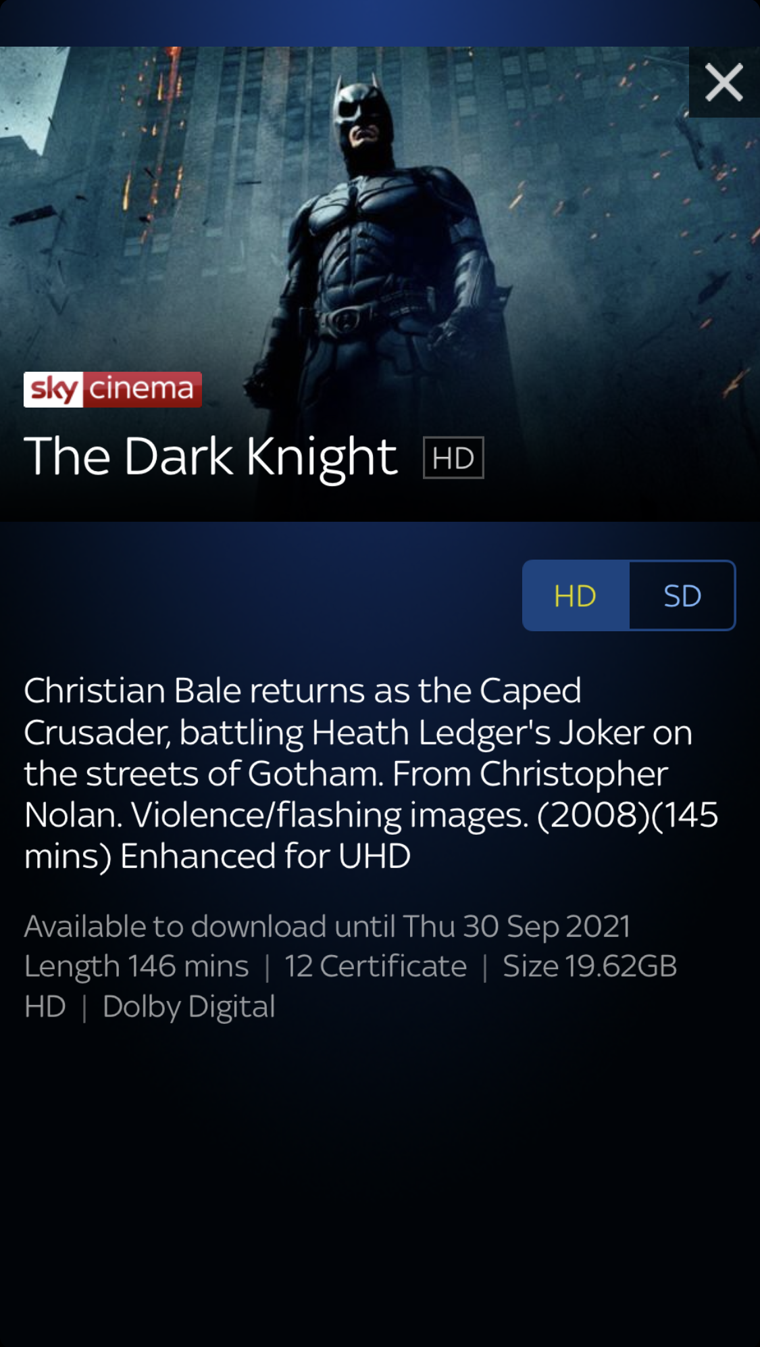The image size is (760, 1347).
Task: Tap the 12 Certificate rating
Action: click(376, 966)
